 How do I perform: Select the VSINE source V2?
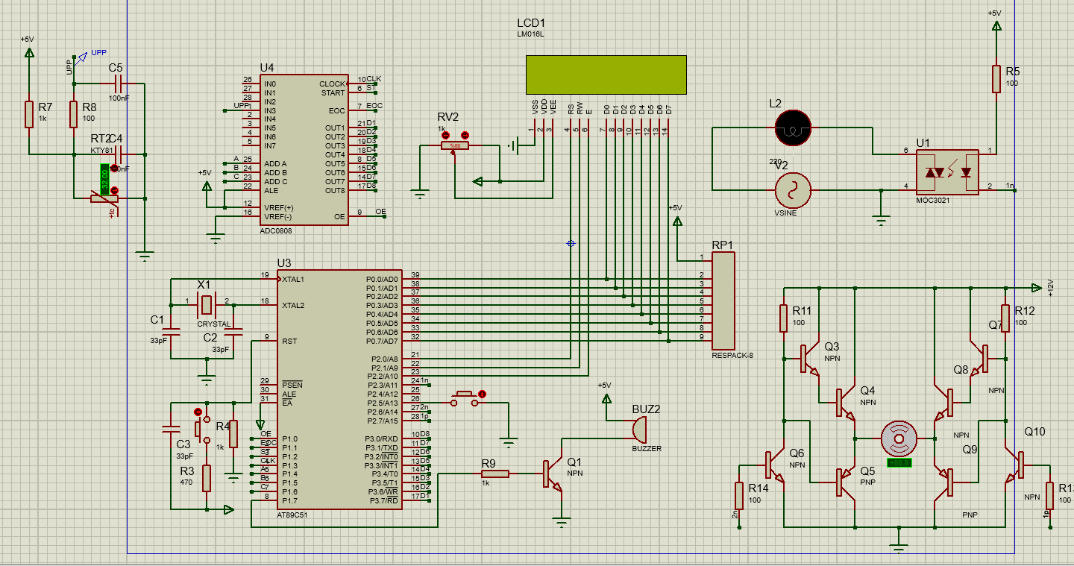[793, 190]
